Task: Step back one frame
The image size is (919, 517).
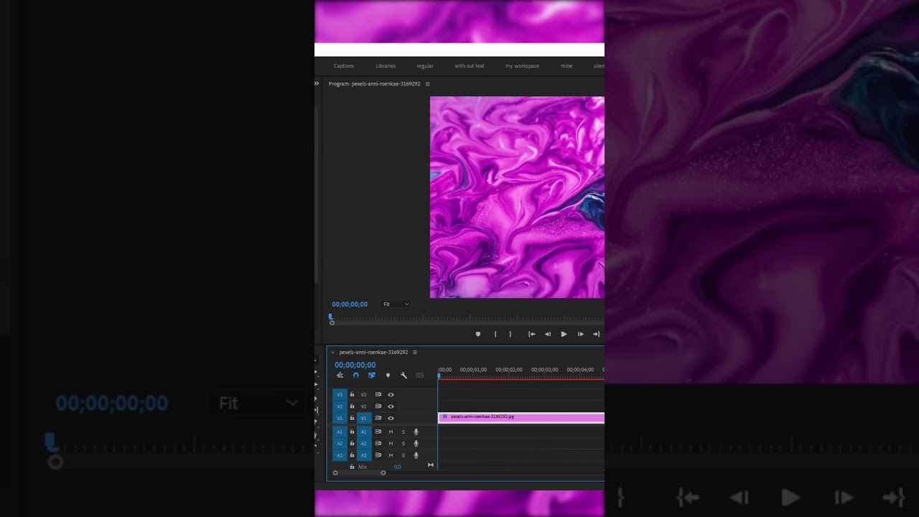Action: point(548,334)
